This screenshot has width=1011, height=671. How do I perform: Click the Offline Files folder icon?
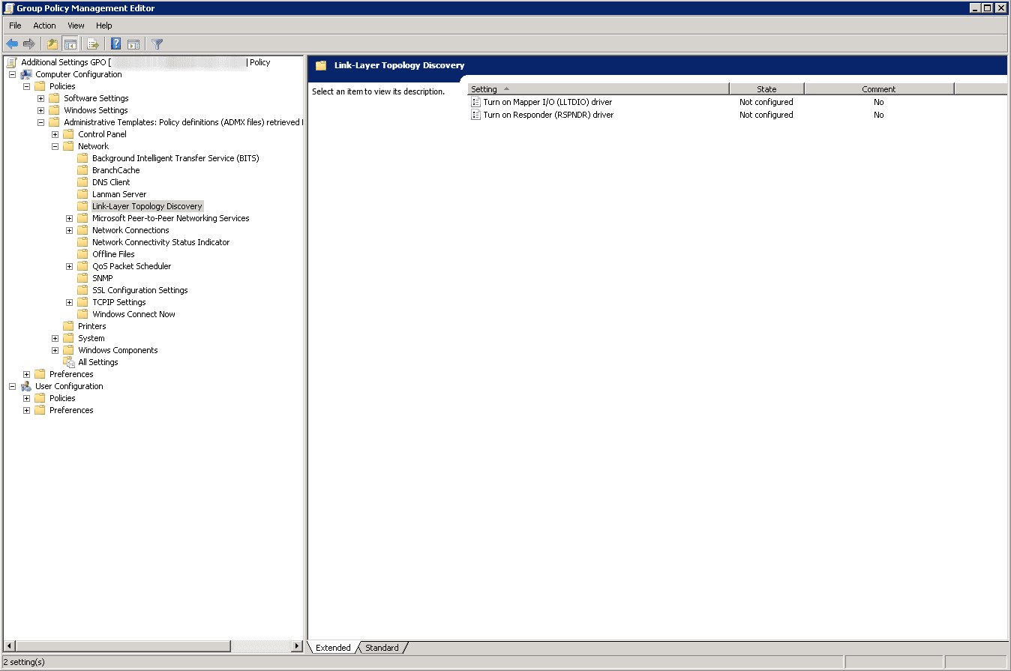(x=82, y=254)
